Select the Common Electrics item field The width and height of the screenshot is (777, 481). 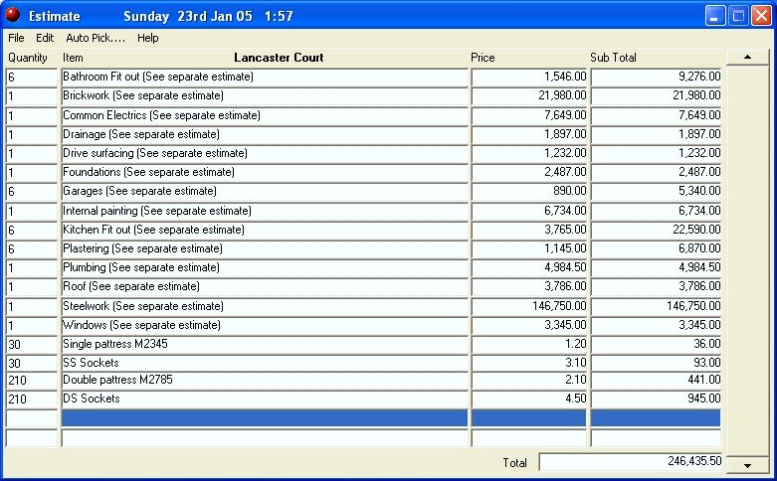[x=265, y=115]
